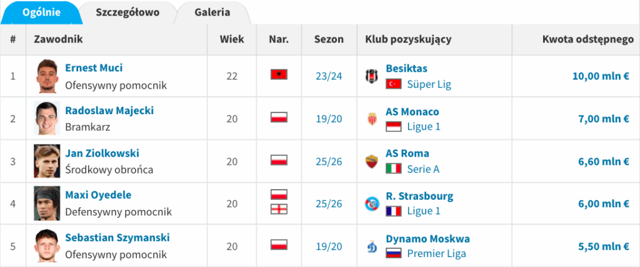Open Ernest Muci player profile link
Screen dimensions: 640x267
point(94,68)
